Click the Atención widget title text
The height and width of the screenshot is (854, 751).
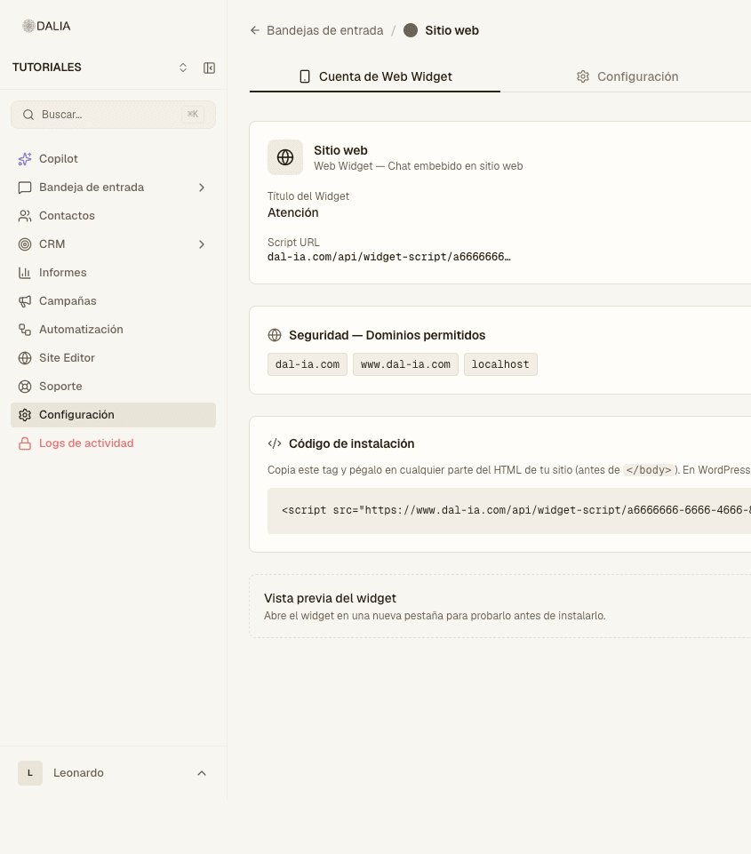pyautogui.click(x=293, y=213)
